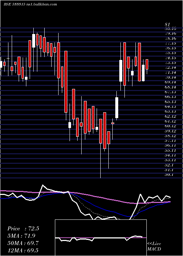The height and width of the screenshot is (256, 183).
Task: Click the '<<Live MACD' label
Action: [x=154, y=246]
